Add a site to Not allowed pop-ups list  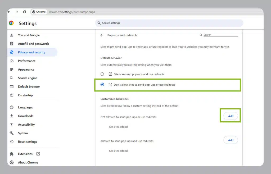click(x=231, y=116)
